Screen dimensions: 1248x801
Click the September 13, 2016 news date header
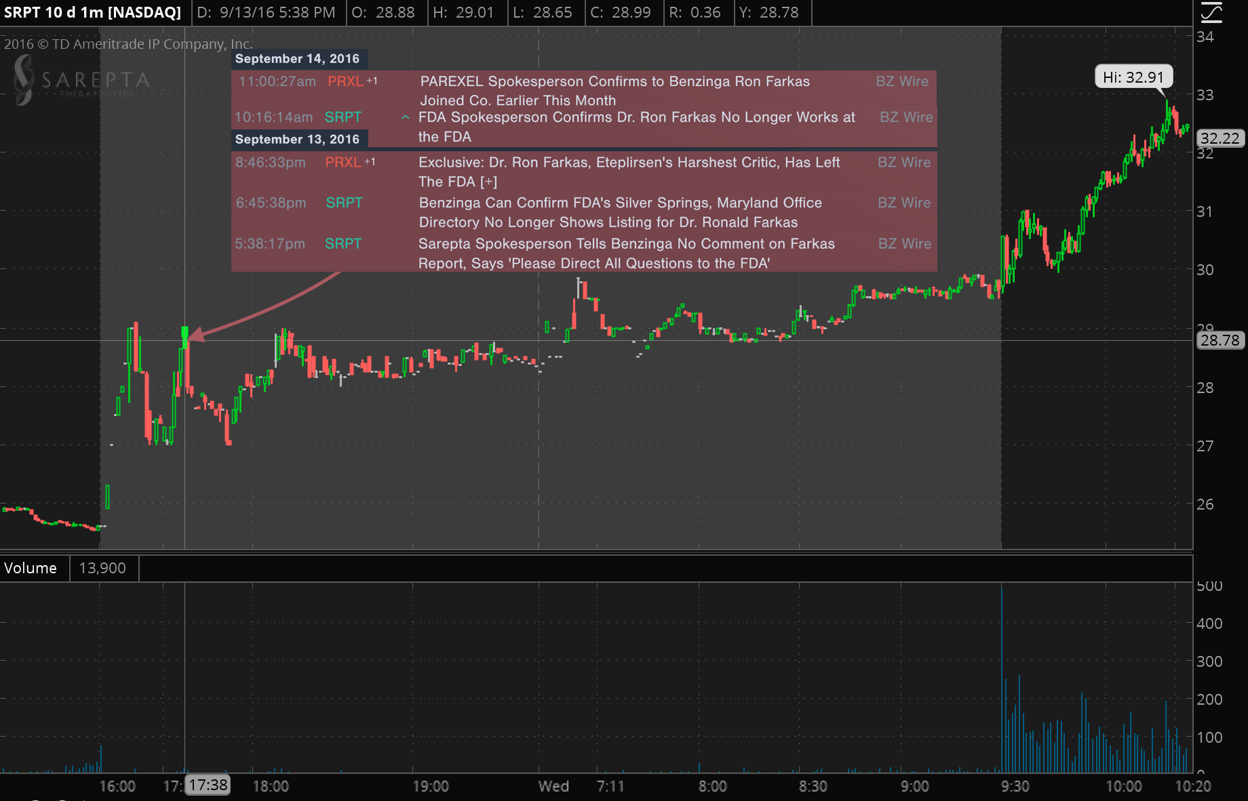coord(297,140)
